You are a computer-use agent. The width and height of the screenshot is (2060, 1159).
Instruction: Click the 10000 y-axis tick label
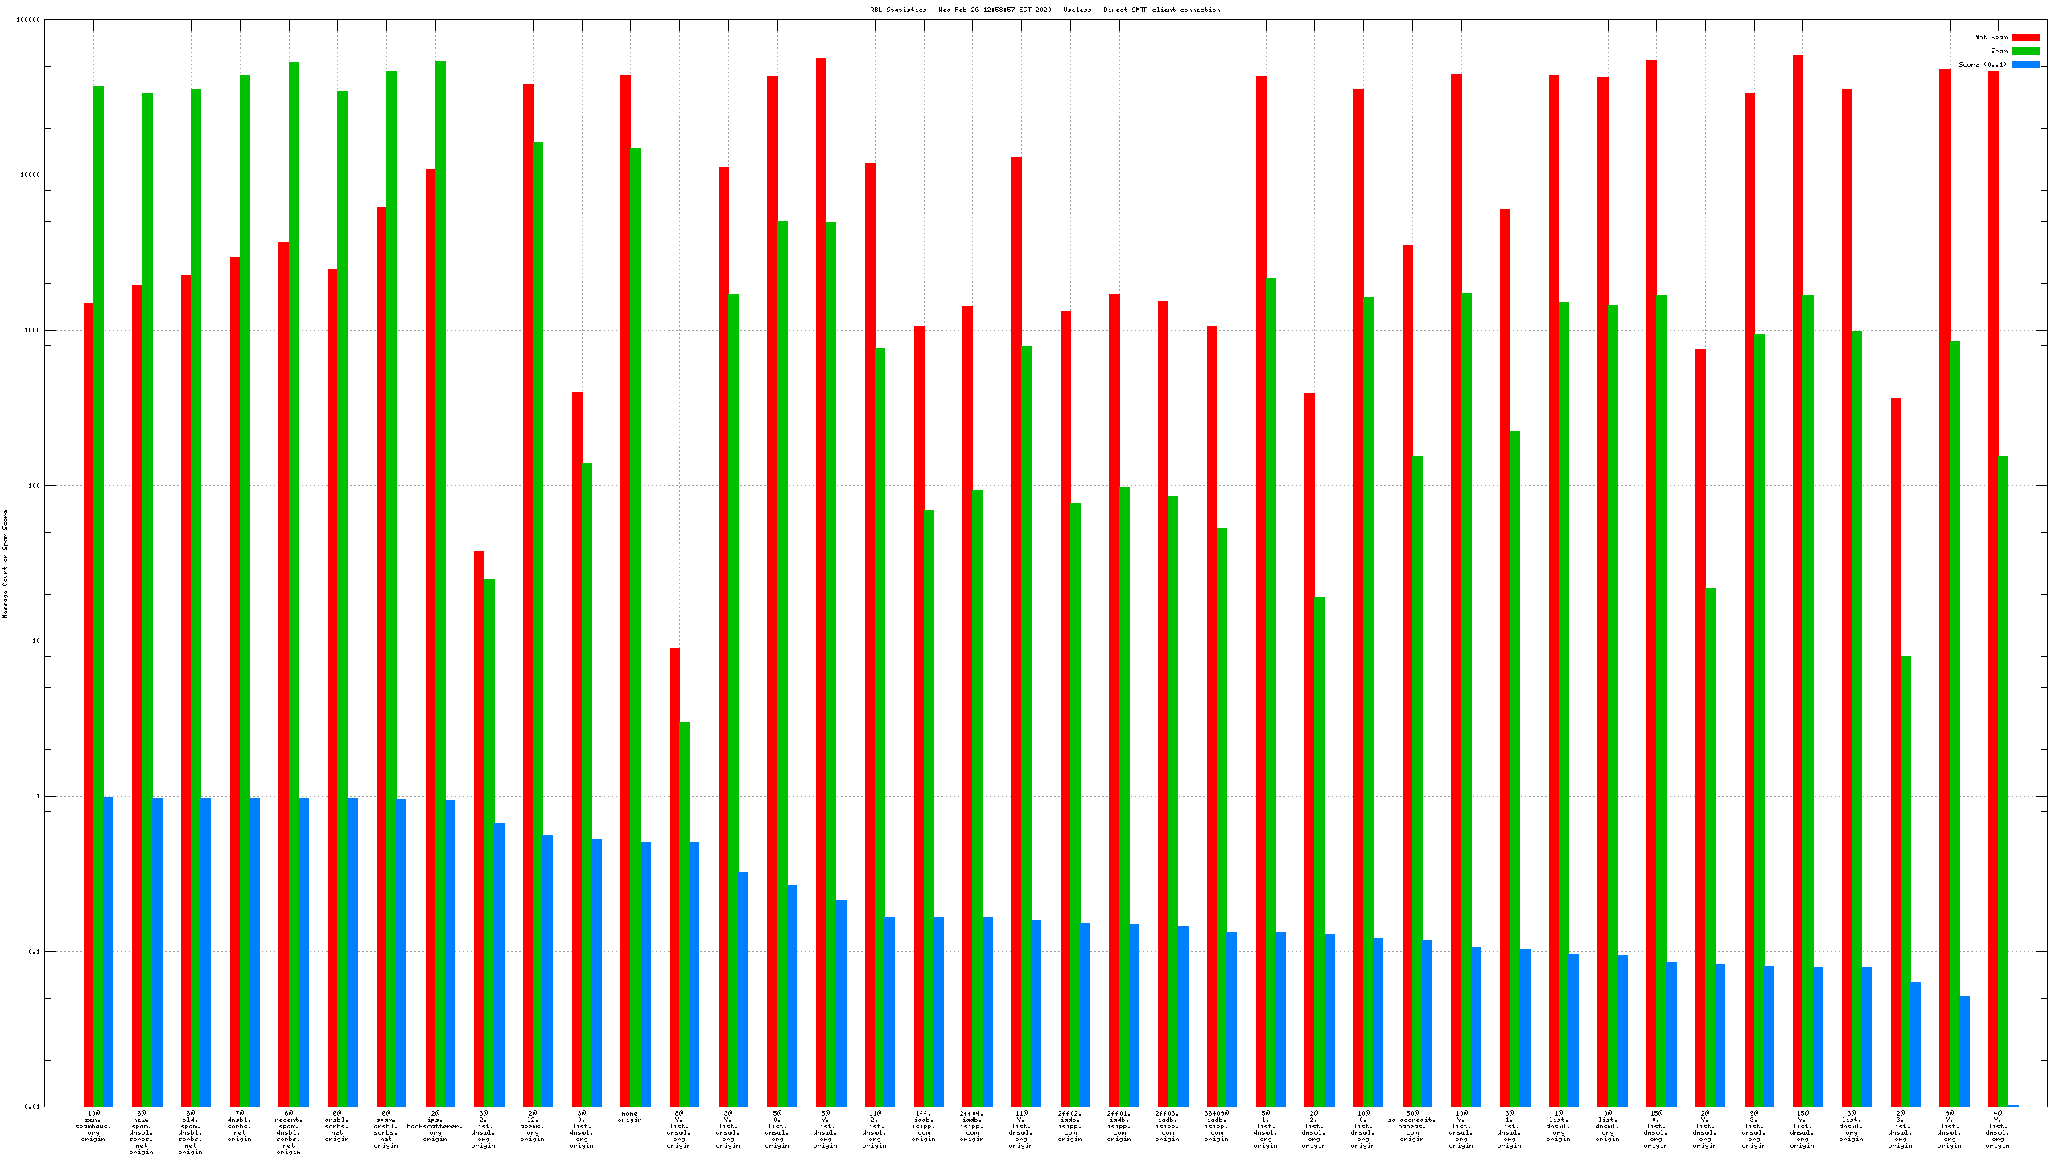pyautogui.click(x=28, y=175)
